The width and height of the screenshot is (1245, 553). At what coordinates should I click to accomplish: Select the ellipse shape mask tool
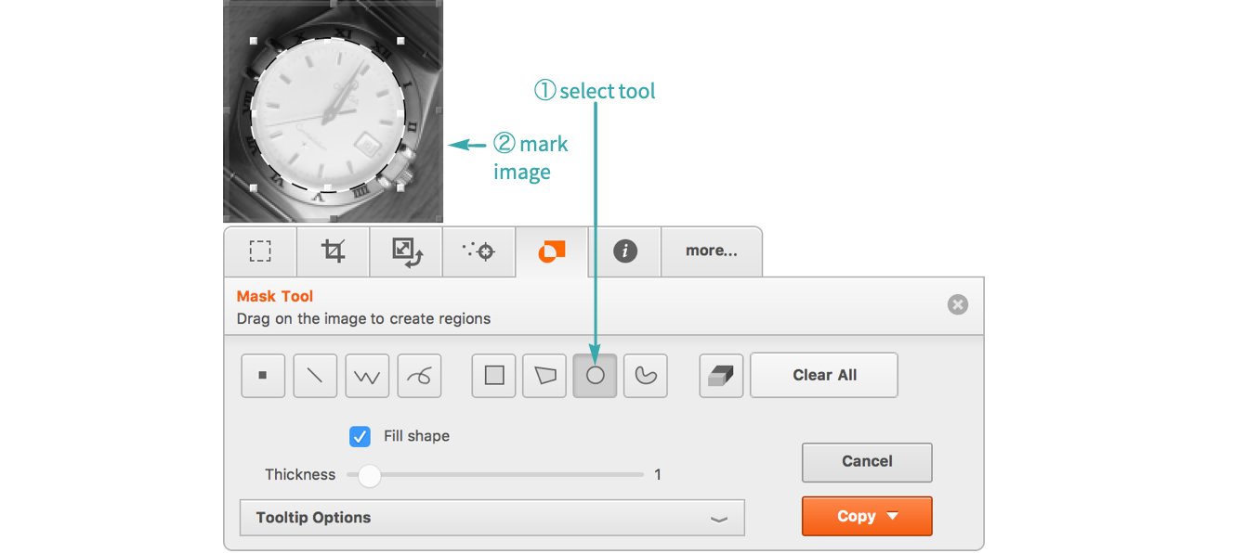pyautogui.click(x=596, y=376)
